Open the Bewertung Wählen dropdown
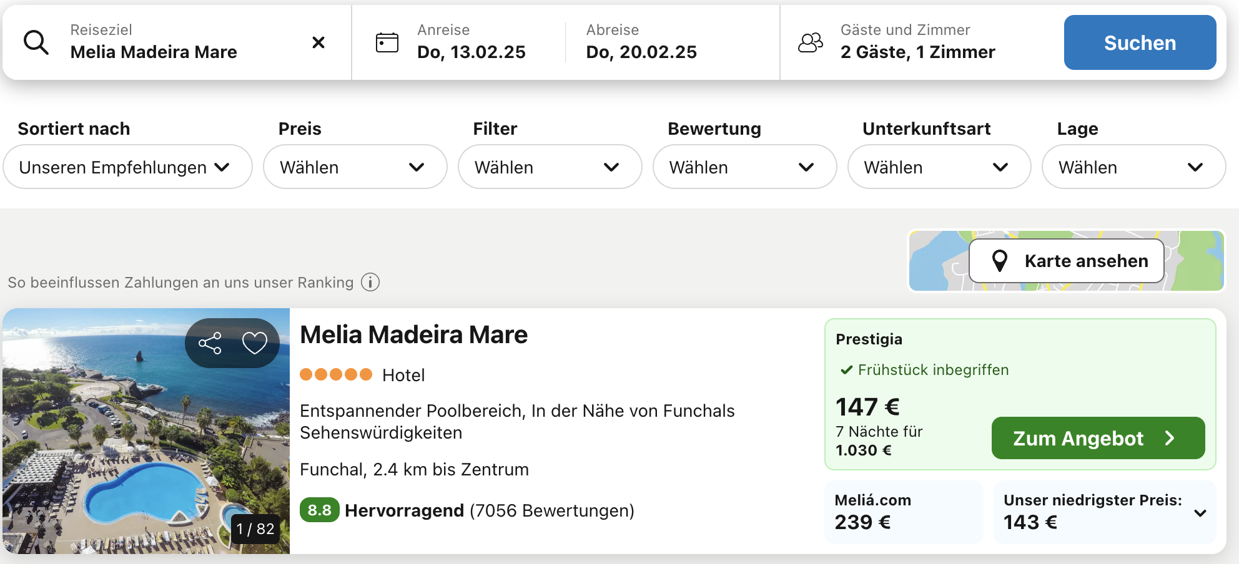Screen dimensions: 1239x564 [x=745, y=167]
